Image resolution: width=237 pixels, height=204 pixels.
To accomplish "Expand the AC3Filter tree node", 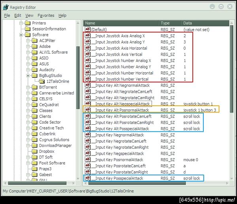I will tap(28, 41).
